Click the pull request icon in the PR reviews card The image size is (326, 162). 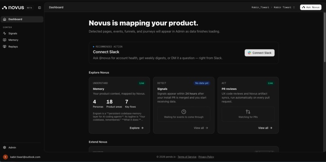pos(248,112)
